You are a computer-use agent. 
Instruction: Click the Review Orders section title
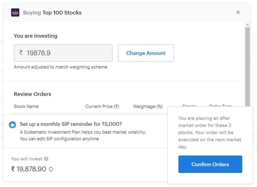coord(32,94)
